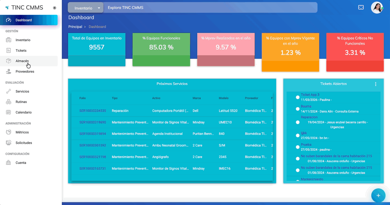Viewport: 390px width, 205px height.
Task: Select the Almacén box icon
Action: [9, 61]
